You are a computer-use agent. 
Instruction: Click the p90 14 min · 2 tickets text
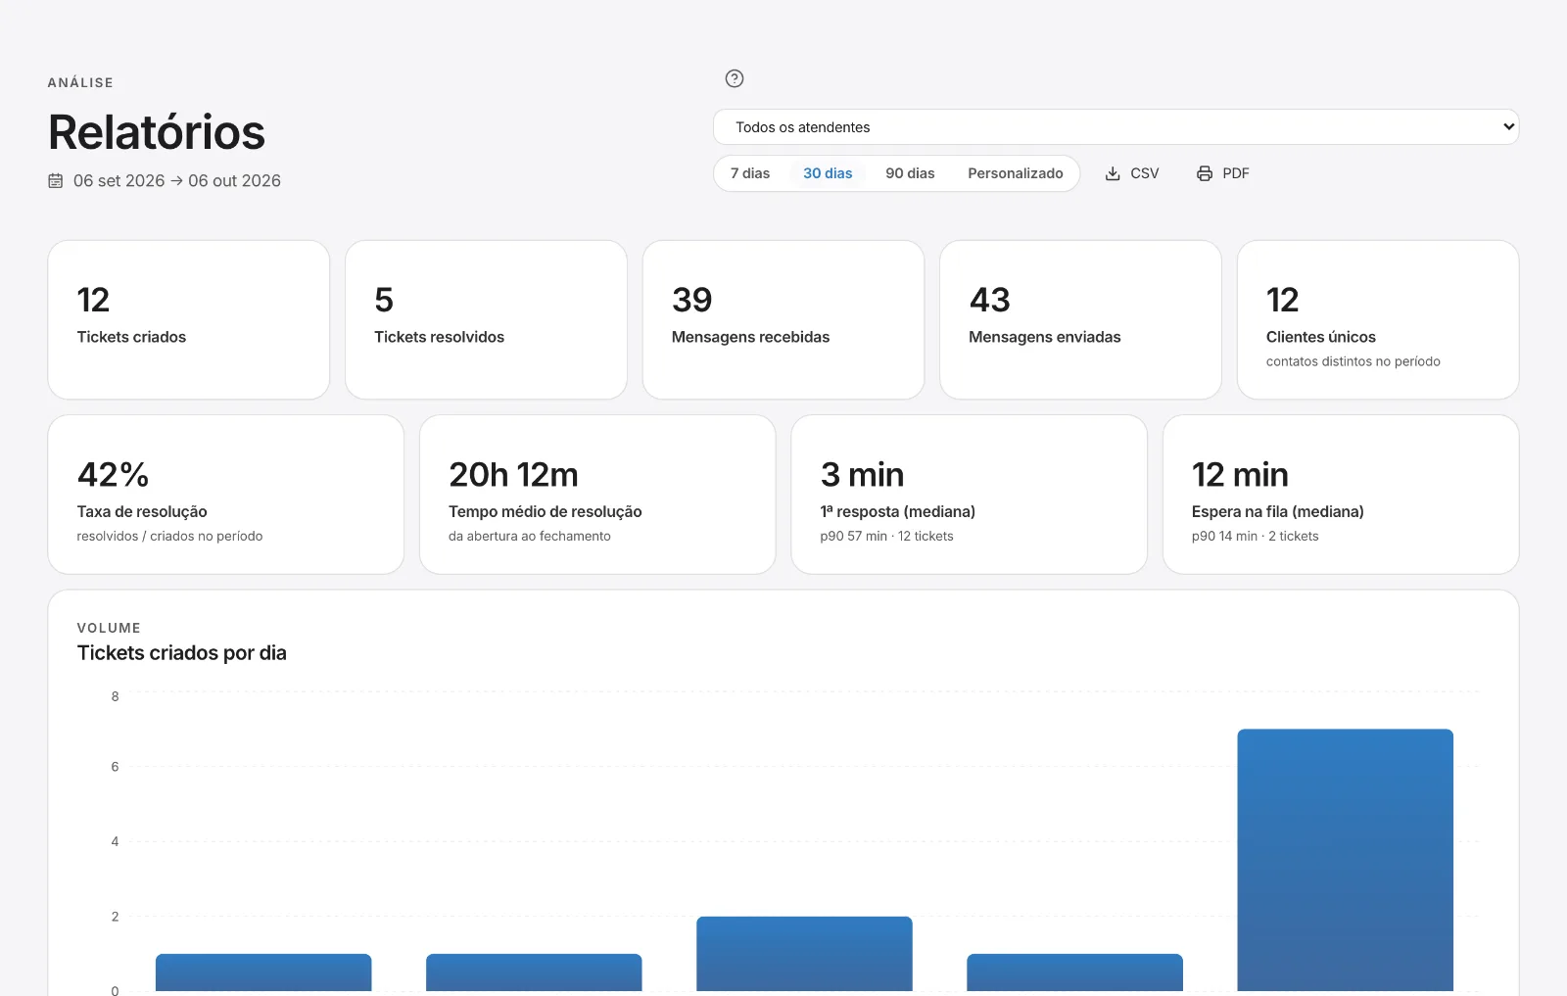coord(1255,536)
